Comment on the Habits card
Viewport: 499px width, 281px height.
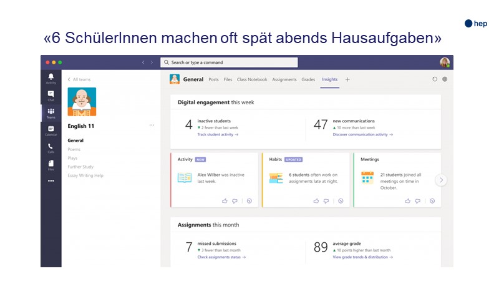[326, 201]
